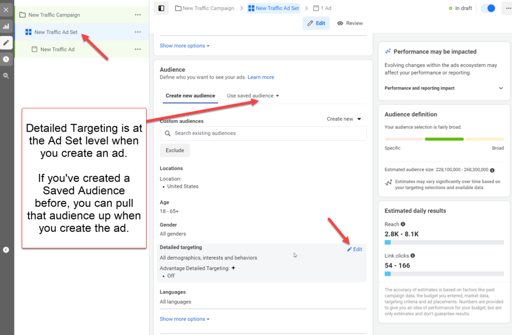Click the info icon beside Link clicks

click(412, 256)
